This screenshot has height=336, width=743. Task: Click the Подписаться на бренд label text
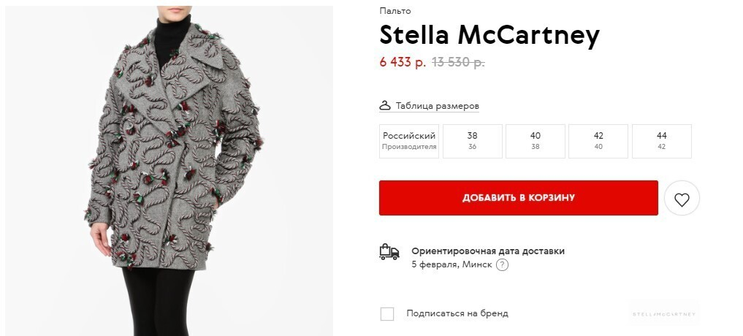click(457, 314)
